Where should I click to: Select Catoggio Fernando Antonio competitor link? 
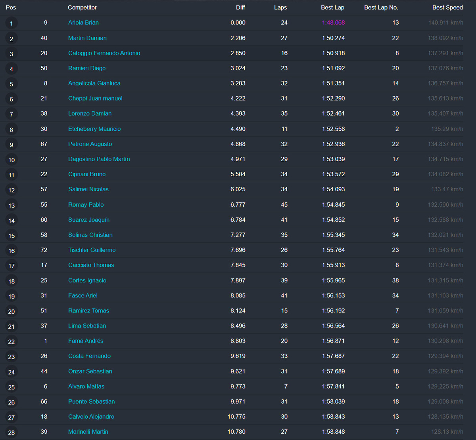(104, 53)
